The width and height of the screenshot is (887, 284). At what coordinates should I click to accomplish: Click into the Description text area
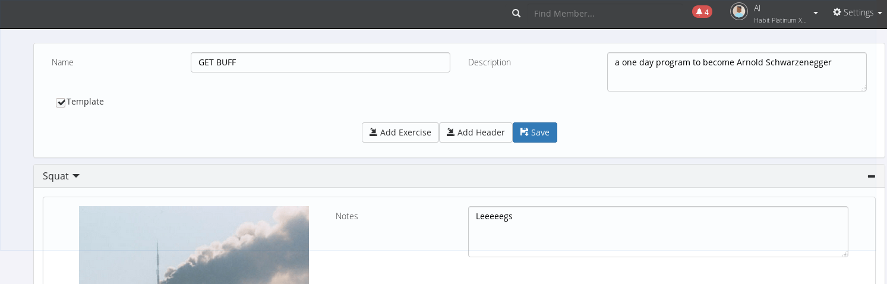pos(737,72)
